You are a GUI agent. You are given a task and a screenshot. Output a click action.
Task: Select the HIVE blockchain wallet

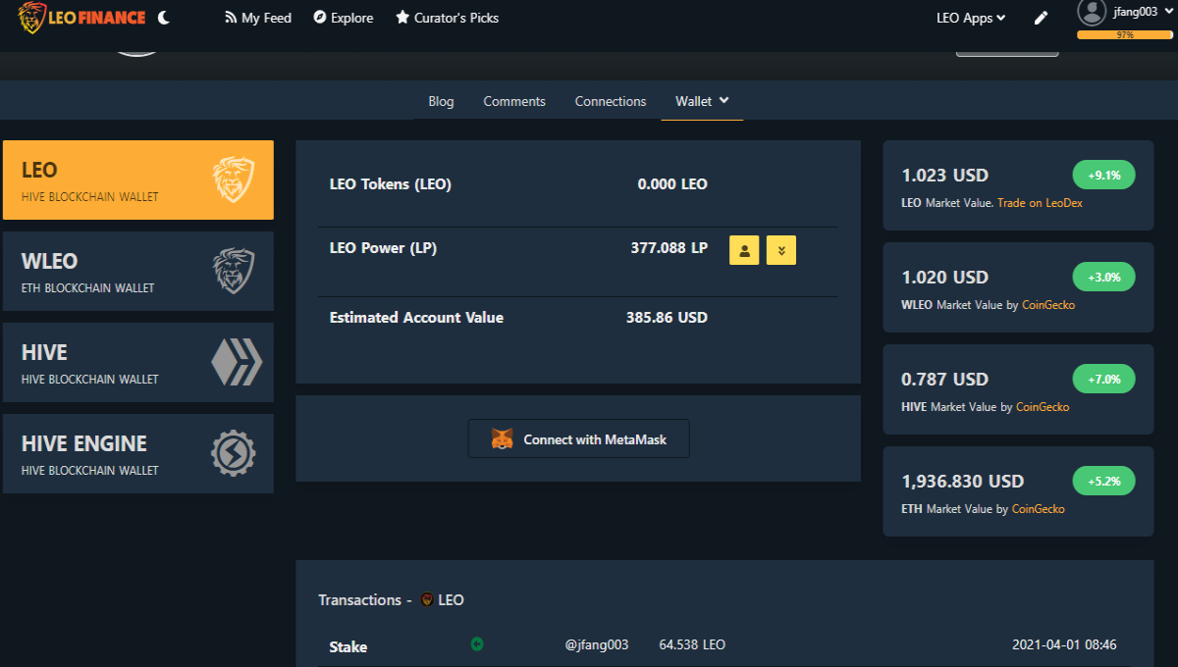(138, 362)
